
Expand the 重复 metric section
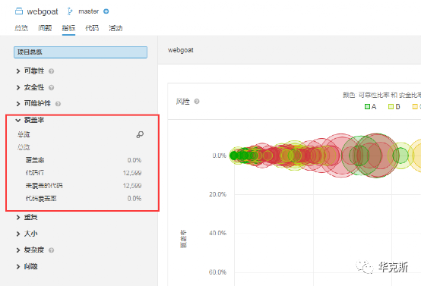27,218
